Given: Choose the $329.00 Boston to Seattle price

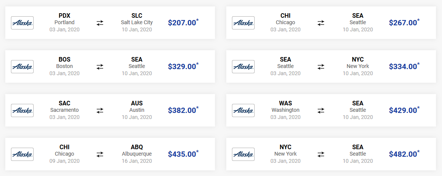Looking at the screenshot, I should pyautogui.click(x=183, y=66).
